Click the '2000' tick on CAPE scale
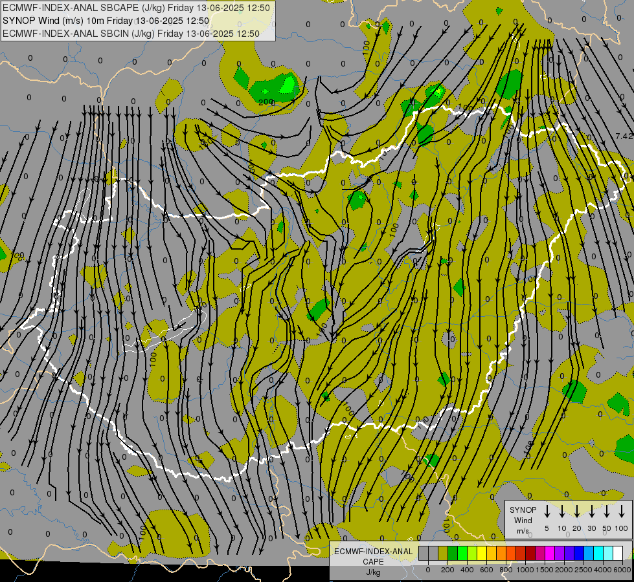This screenshot has height=582, width=634. point(564,570)
